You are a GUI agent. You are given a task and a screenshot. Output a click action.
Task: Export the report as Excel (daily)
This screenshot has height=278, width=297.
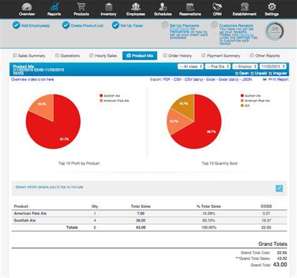coord(229,80)
